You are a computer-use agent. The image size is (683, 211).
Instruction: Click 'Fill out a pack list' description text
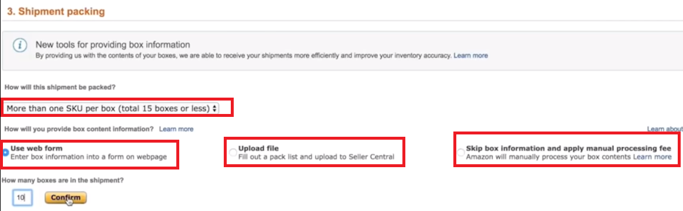[316, 157]
